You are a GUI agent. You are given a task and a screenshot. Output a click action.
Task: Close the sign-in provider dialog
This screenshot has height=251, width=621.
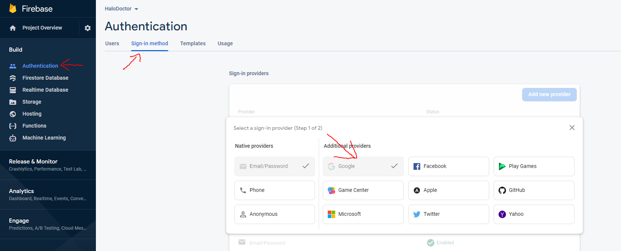pos(572,128)
